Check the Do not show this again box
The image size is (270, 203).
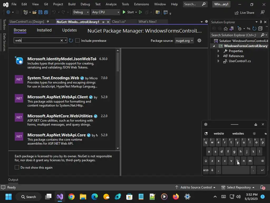(17, 167)
